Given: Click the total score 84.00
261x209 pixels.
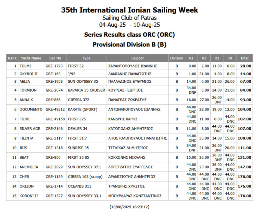Looking at the screenshot, I should click(x=245, y=90).
